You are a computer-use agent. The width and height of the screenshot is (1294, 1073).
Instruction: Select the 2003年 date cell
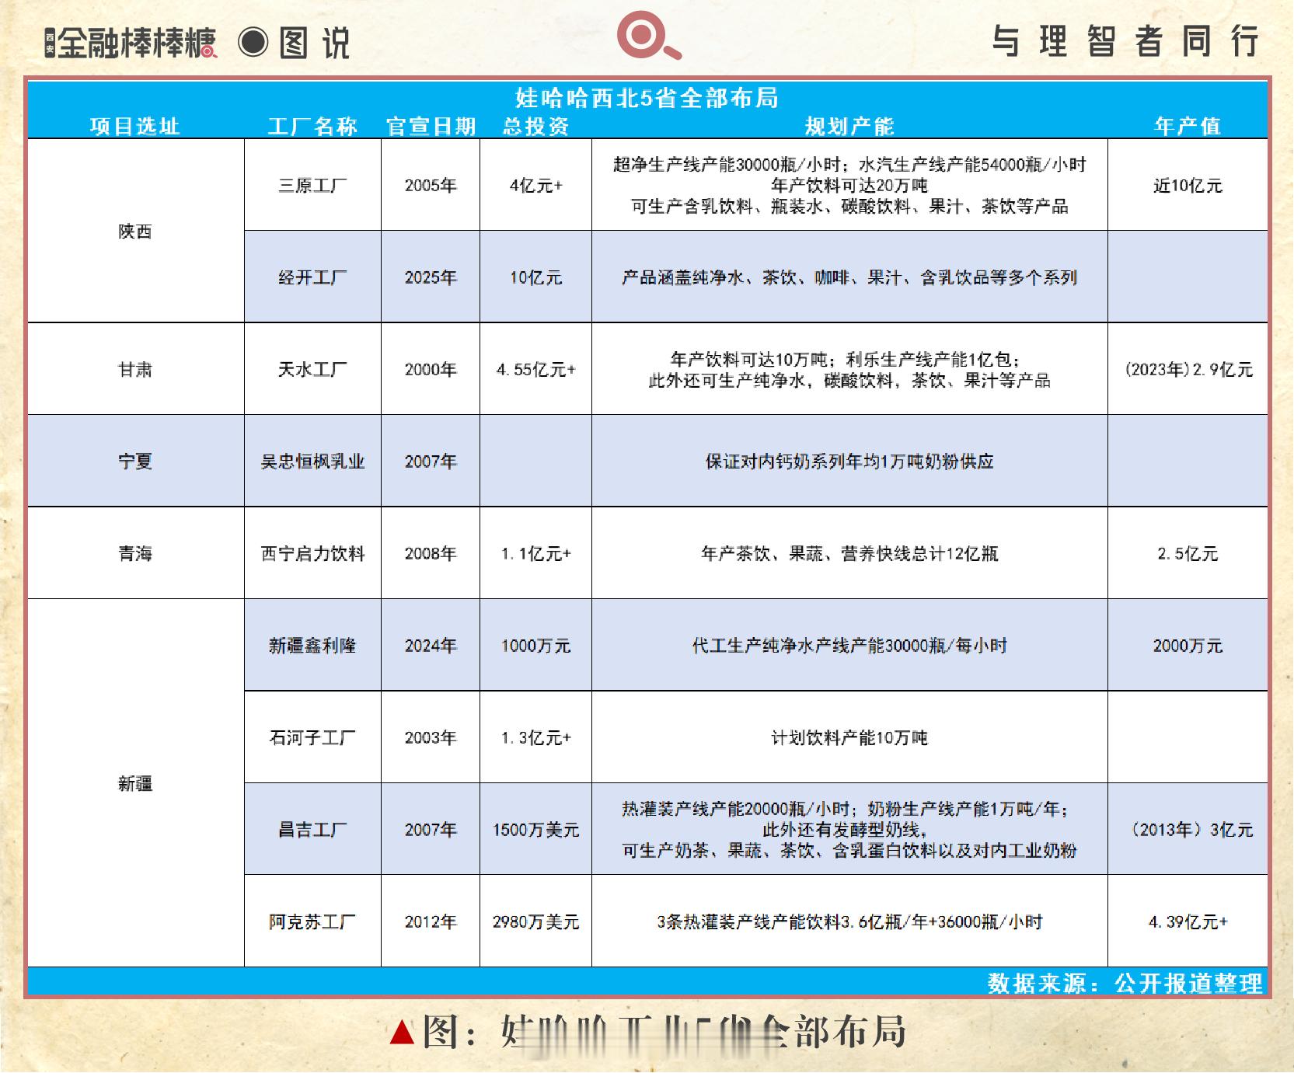431,738
